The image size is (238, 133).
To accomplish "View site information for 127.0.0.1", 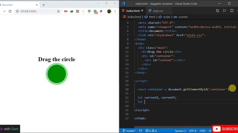I will (17, 11).
